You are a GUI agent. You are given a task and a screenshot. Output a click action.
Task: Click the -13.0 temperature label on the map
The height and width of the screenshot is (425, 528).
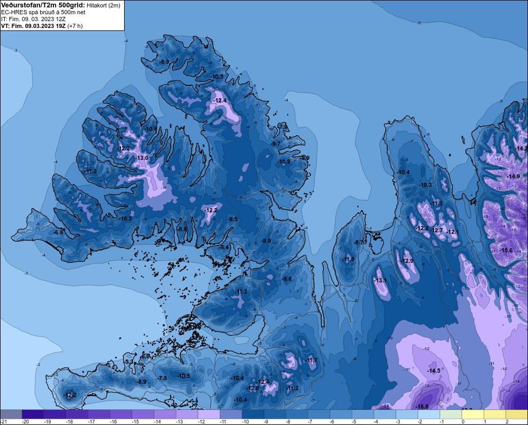pos(142,158)
